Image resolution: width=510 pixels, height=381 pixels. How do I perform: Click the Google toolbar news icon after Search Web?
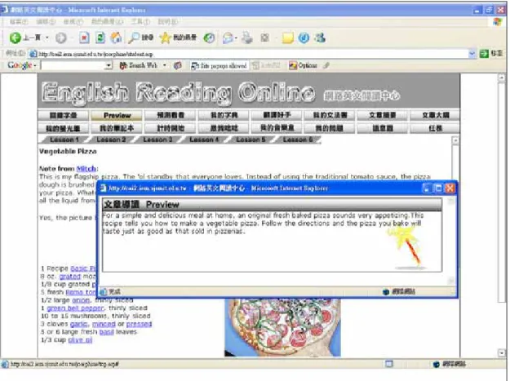tap(177, 65)
